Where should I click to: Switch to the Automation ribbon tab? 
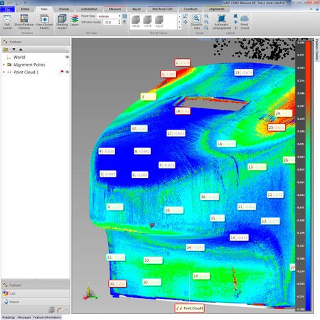coord(89,9)
